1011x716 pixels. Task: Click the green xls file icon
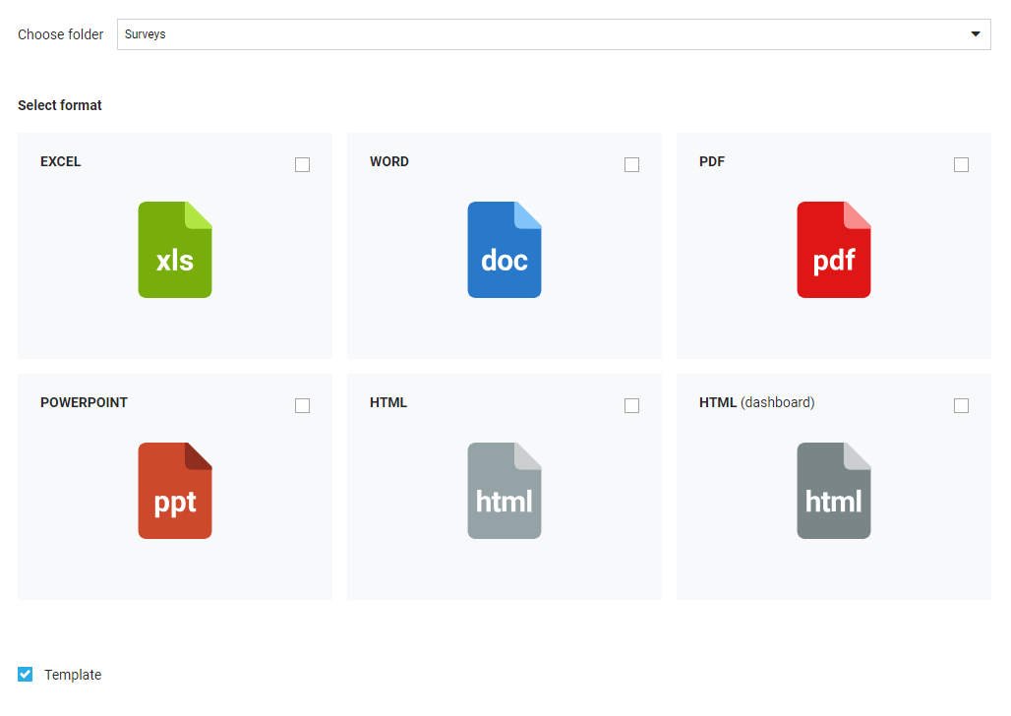(x=175, y=250)
